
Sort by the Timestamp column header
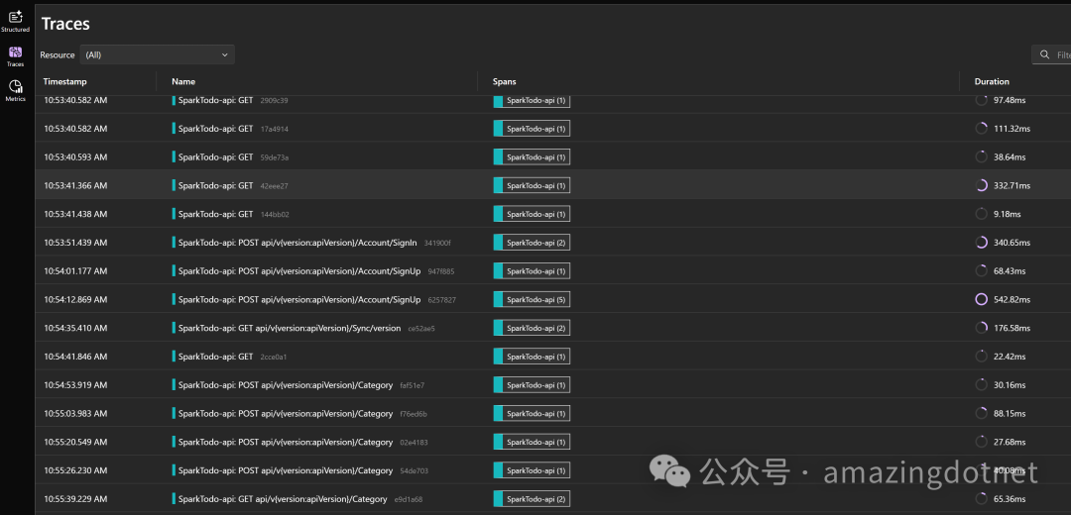(x=64, y=81)
